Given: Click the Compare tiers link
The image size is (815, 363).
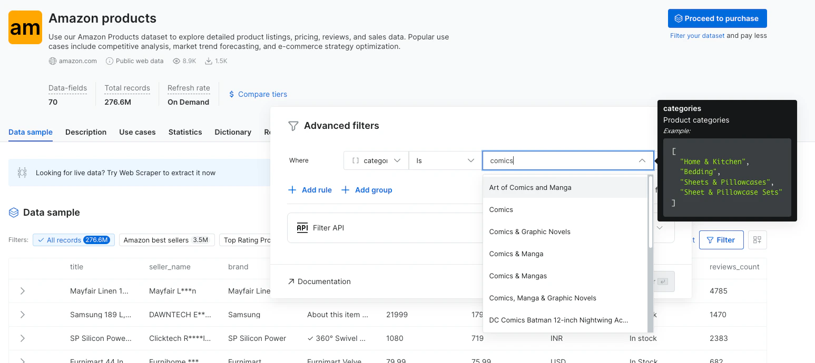Looking at the screenshot, I should click(x=262, y=94).
